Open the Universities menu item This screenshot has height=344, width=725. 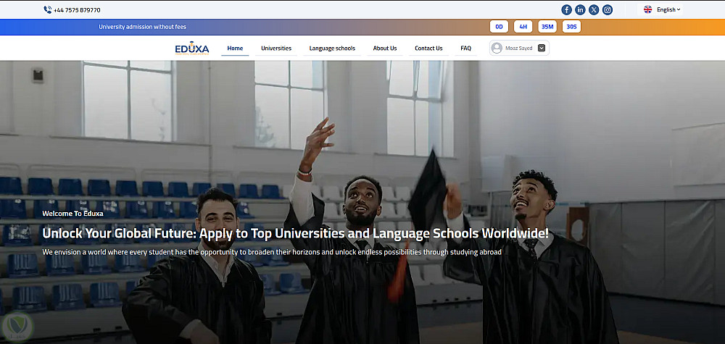[x=276, y=48]
